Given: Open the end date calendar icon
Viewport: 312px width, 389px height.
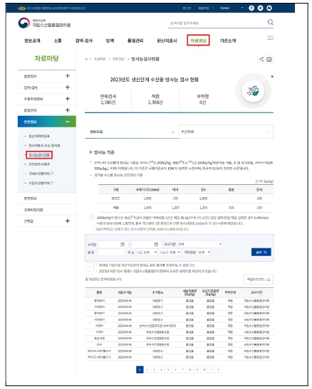Looking at the screenshot, I should click(x=156, y=245).
